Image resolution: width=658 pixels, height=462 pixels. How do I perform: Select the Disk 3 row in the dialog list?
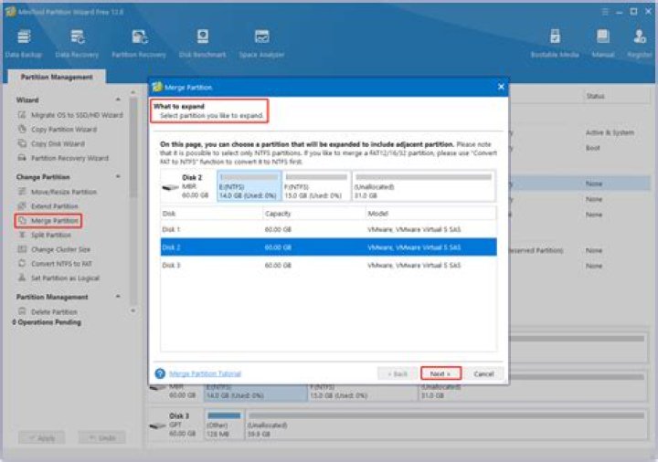329,266
